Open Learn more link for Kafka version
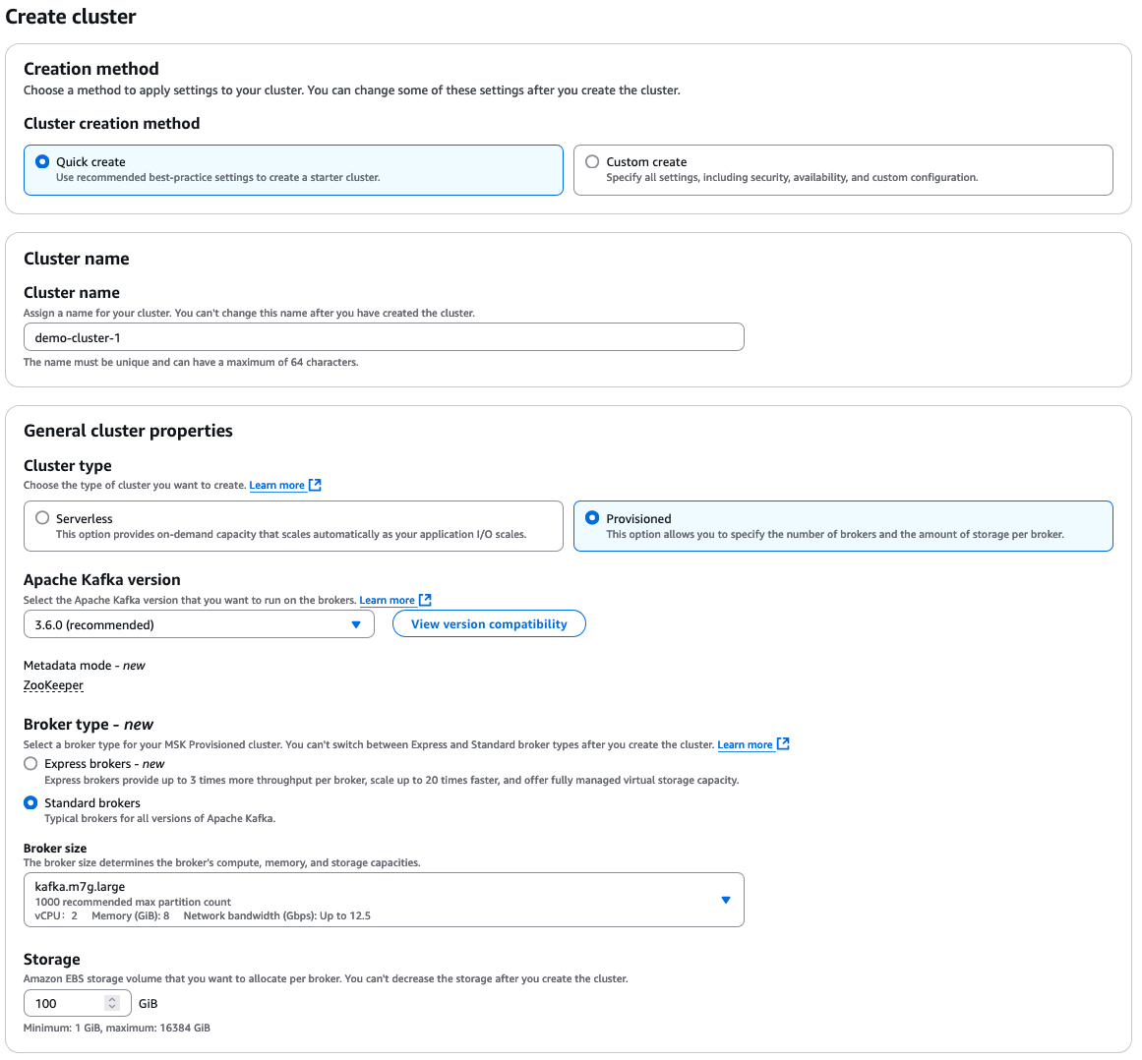 (x=387, y=601)
